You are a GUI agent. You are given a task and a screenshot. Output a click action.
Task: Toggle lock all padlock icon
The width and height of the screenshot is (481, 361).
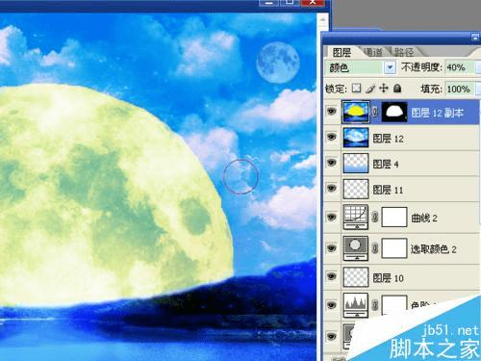(397, 88)
